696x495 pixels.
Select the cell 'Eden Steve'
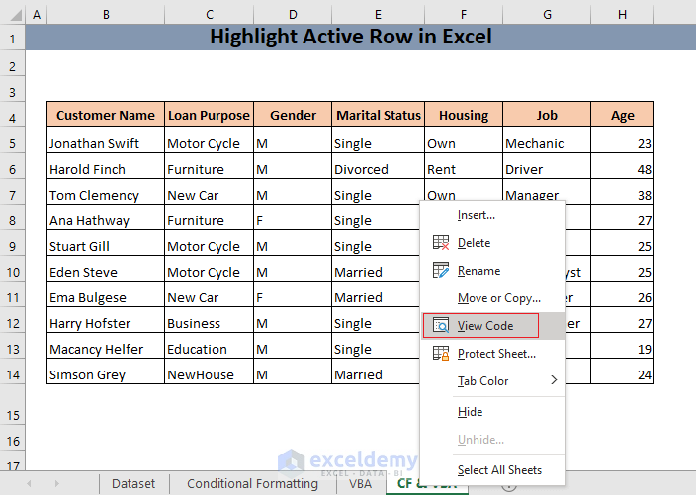pos(106,269)
